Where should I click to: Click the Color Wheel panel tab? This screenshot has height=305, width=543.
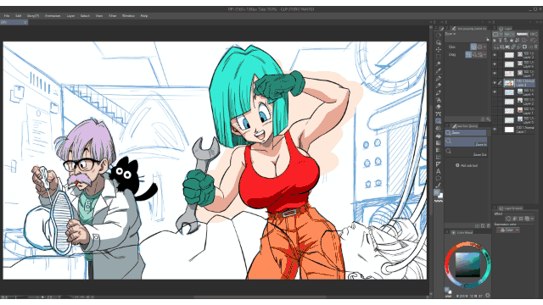click(462, 233)
